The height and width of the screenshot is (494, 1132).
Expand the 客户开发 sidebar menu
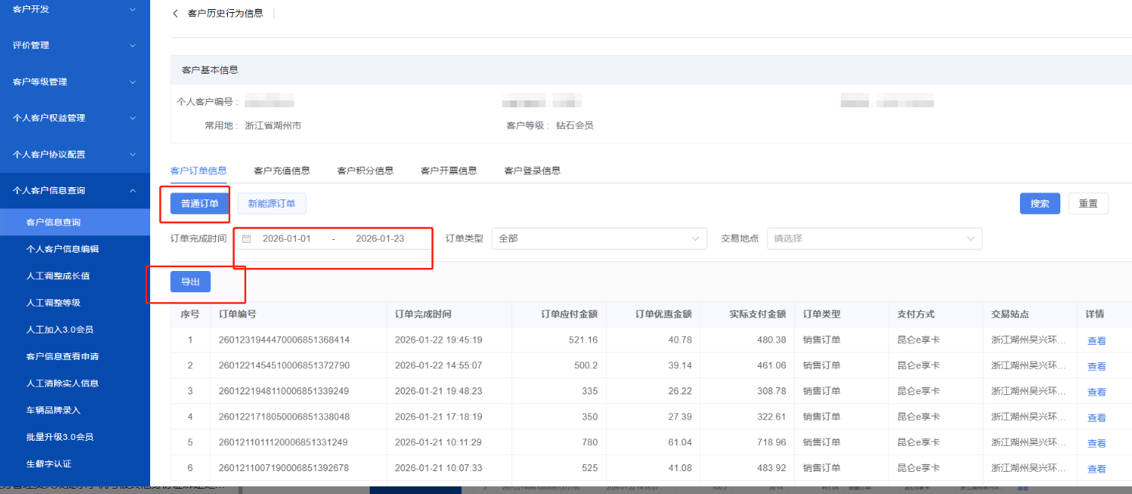[75, 9]
